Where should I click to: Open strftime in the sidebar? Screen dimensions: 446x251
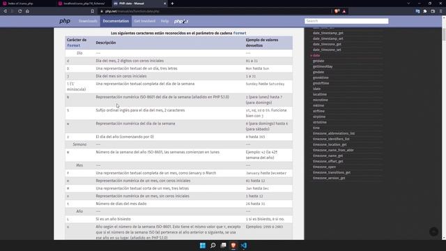(318, 112)
